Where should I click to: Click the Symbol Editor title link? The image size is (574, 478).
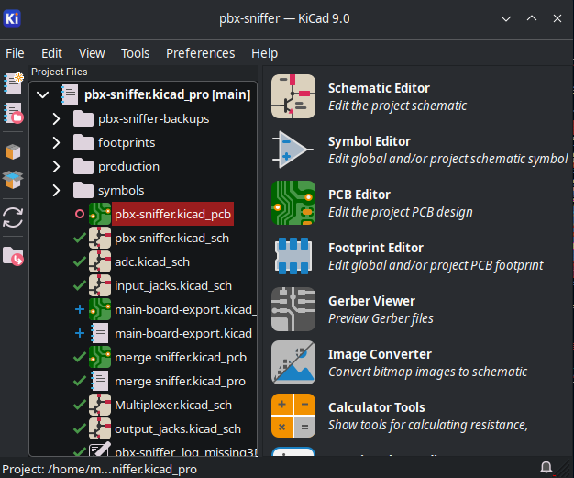click(x=370, y=141)
